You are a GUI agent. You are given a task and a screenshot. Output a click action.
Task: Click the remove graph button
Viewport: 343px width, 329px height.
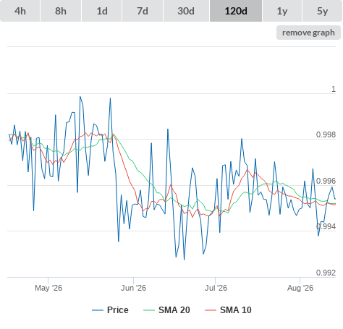click(x=308, y=33)
